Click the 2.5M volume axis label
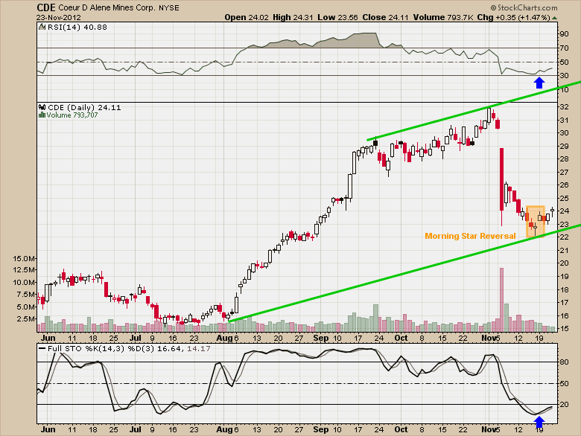The width and height of the screenshot is (581, 436). [26, 318]
